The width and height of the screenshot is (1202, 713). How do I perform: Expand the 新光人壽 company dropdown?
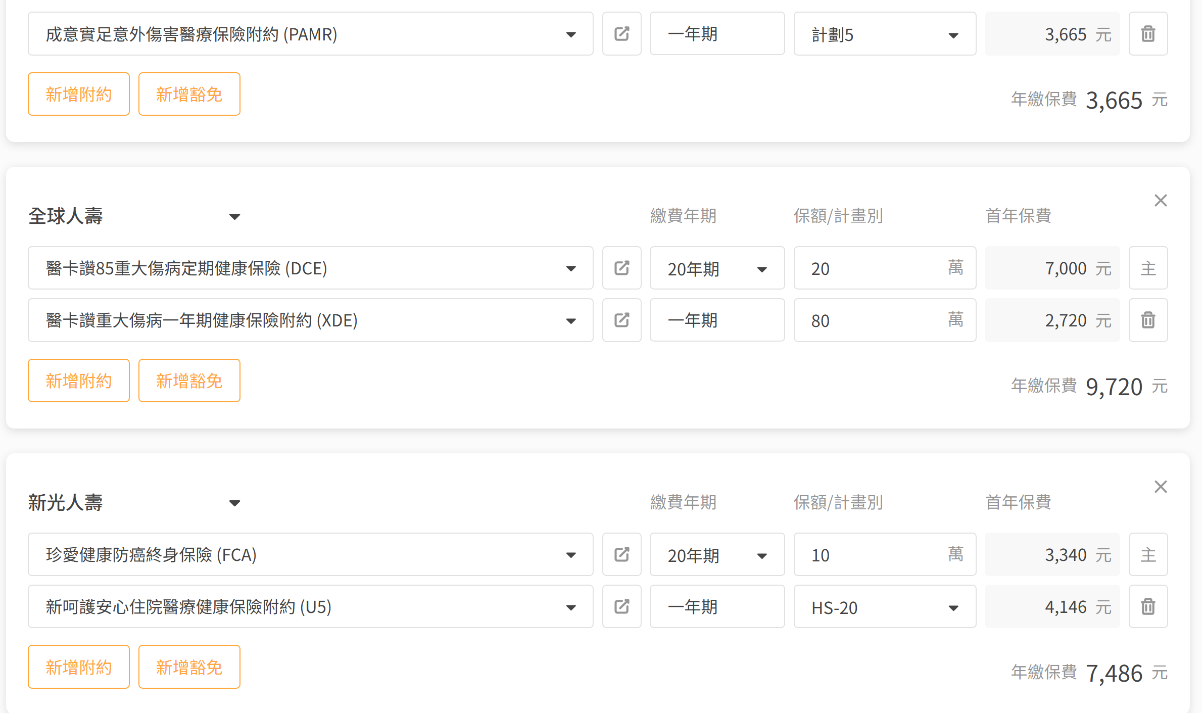pos(234,503)
